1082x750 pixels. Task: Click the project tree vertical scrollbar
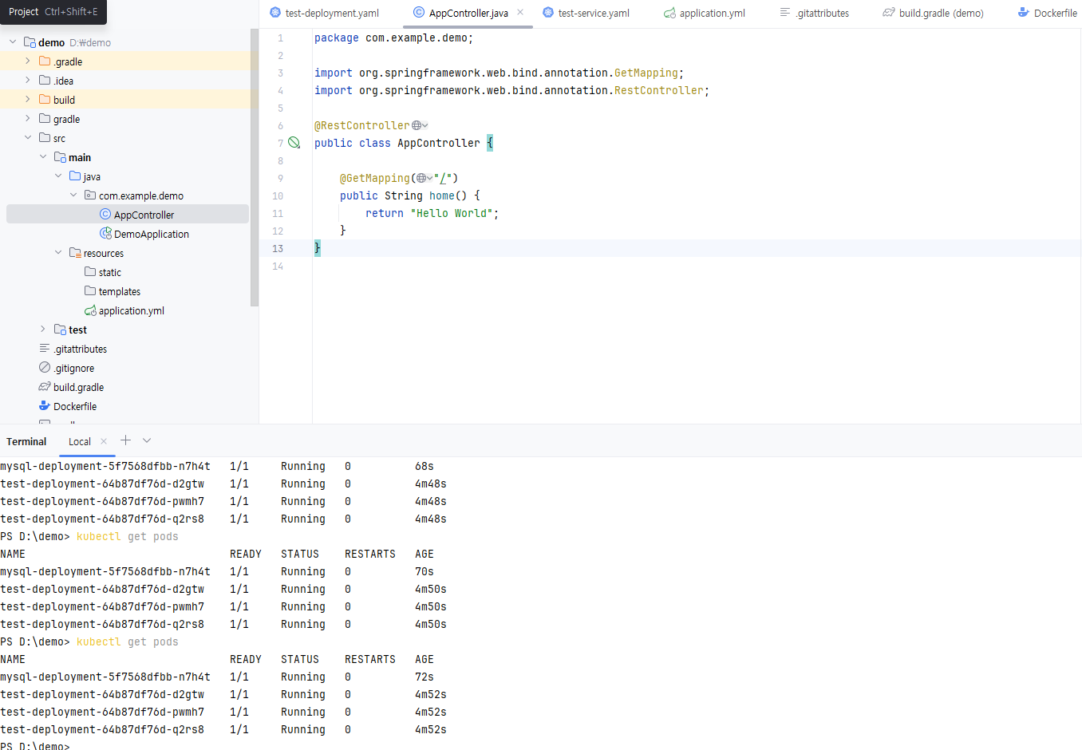pos(255,168)
